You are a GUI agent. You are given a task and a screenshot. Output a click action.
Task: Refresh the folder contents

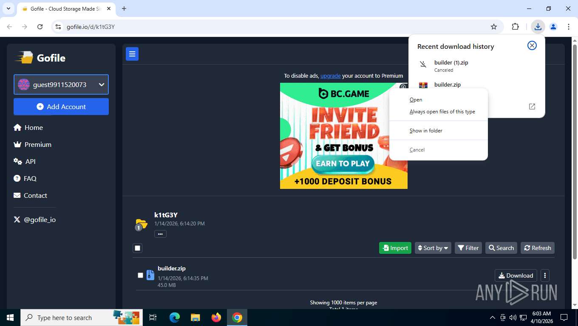coord(538,248)
